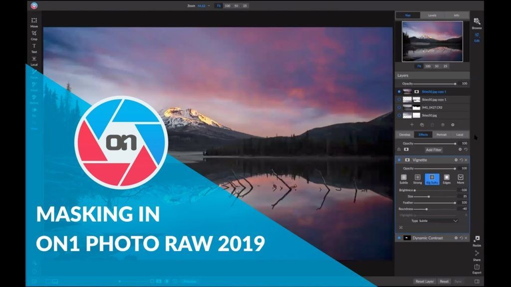This screenshot has width=511, height=287.
Task: Open the Effects tab
Action: click(x=423, y=135)
